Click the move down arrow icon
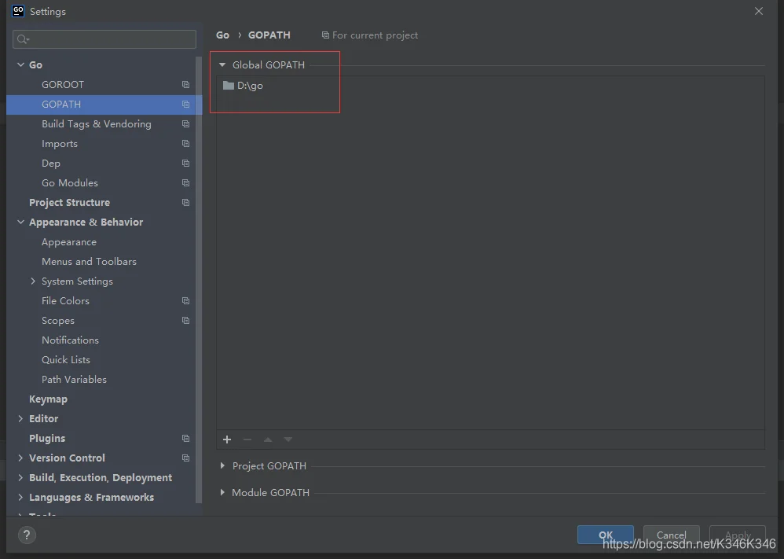Screen dimensions: 784x559 (x=288, y=439)
